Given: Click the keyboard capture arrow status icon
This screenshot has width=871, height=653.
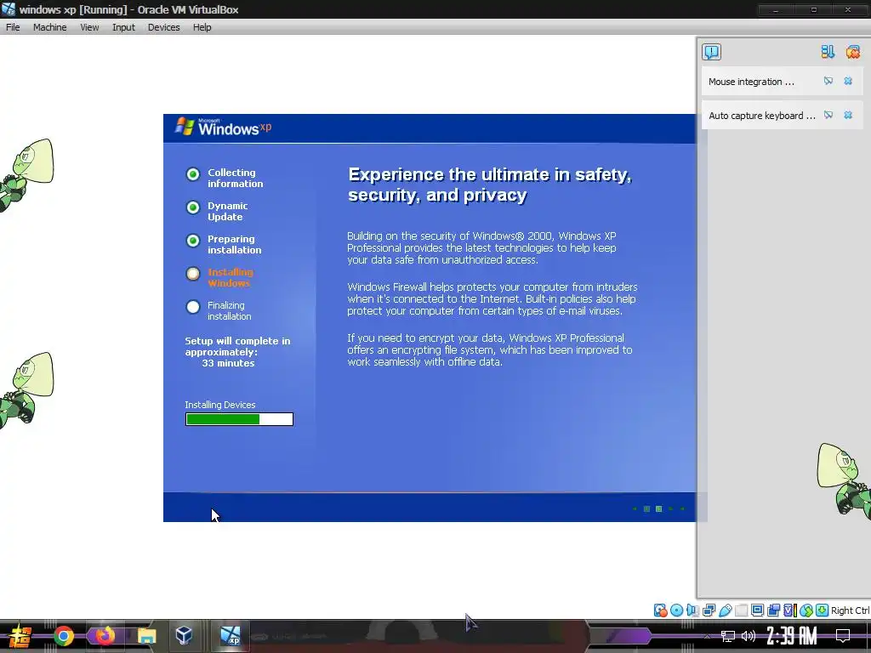Looking at the screenshot, I should (823, 610).
